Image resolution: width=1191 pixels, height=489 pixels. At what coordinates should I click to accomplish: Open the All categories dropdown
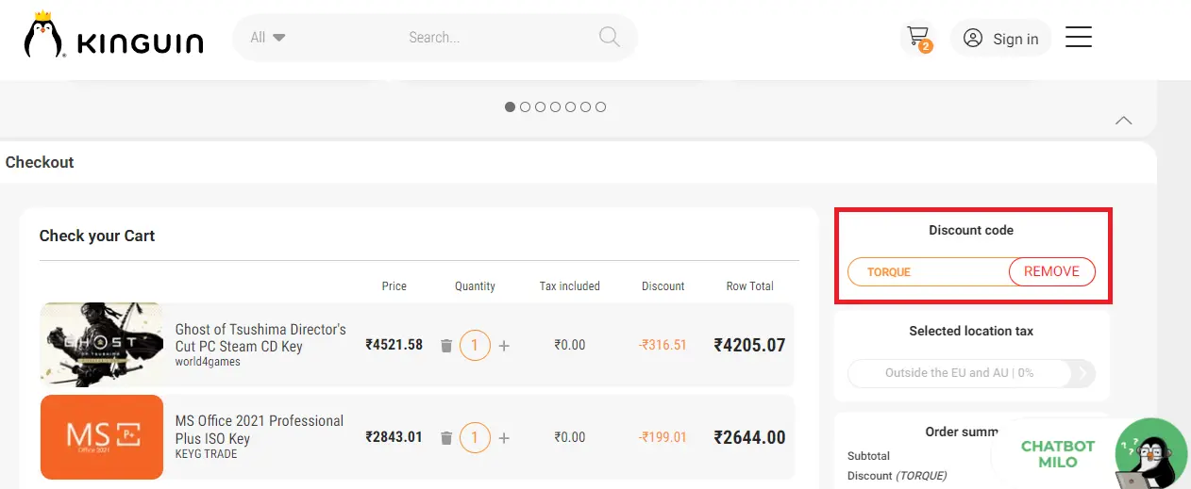(268, 38)
